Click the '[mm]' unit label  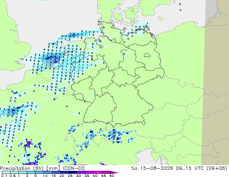pos(53,168)
